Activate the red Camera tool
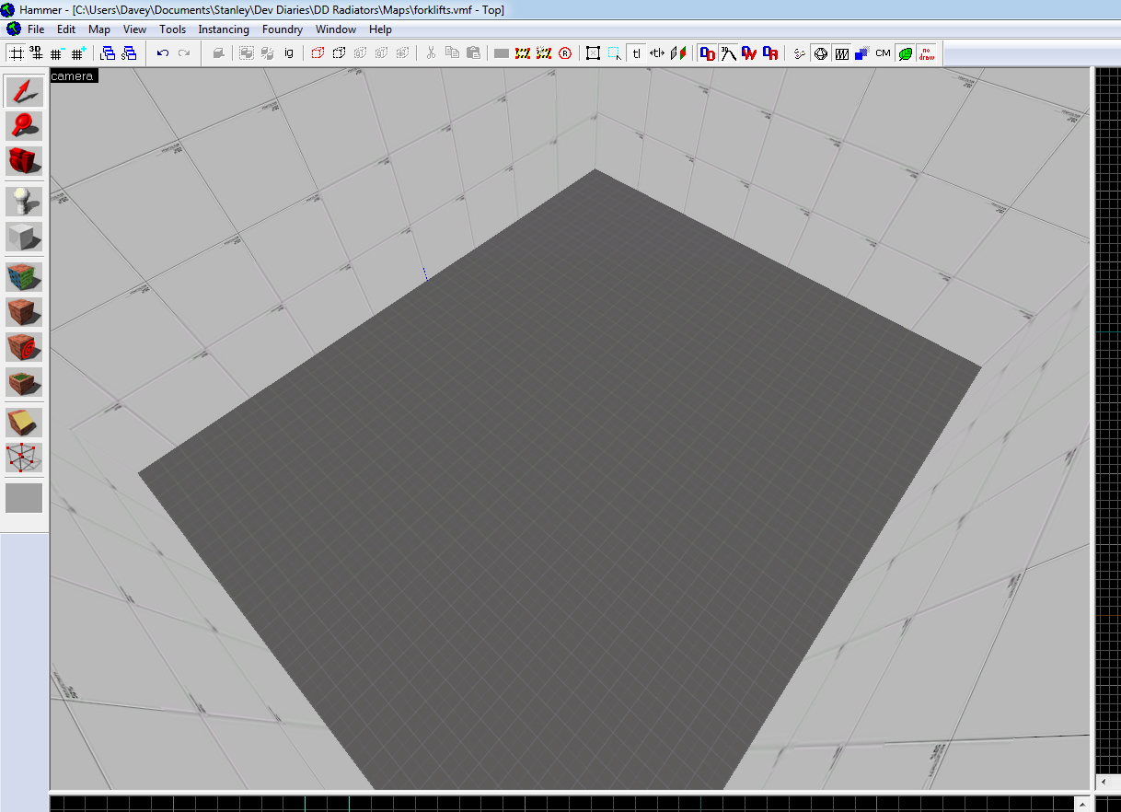1121x812 pixels. click(x=24, y=161)
